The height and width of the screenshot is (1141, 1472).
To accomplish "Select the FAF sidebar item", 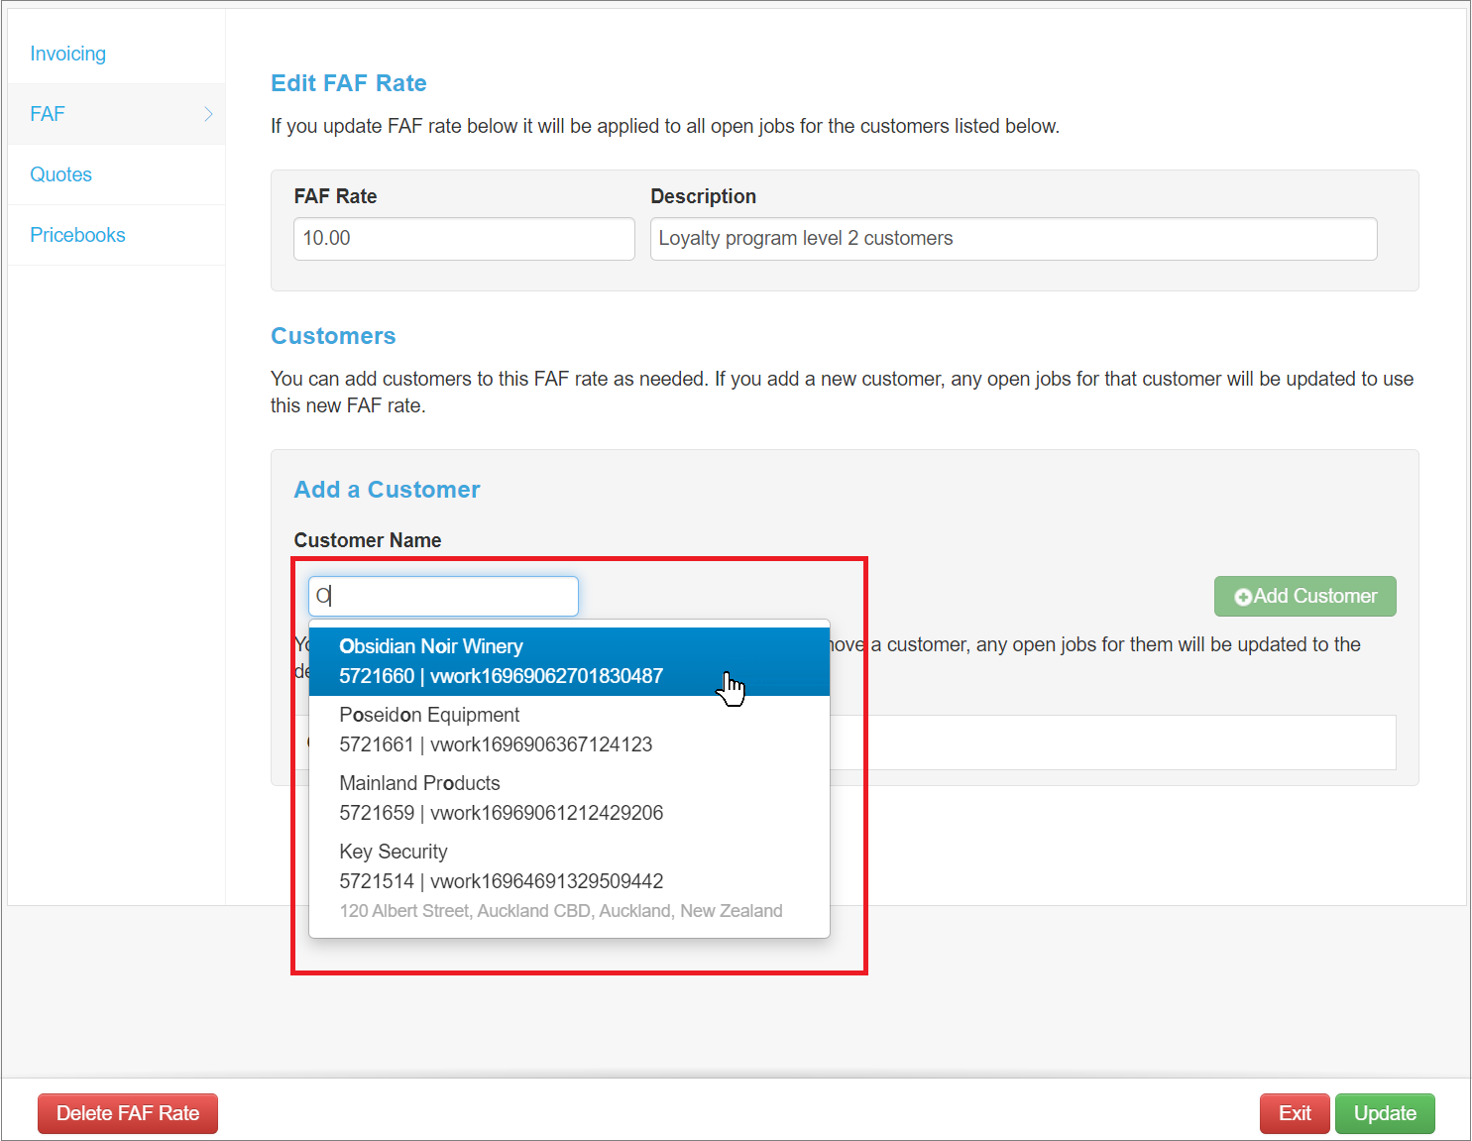I will 47,113.
